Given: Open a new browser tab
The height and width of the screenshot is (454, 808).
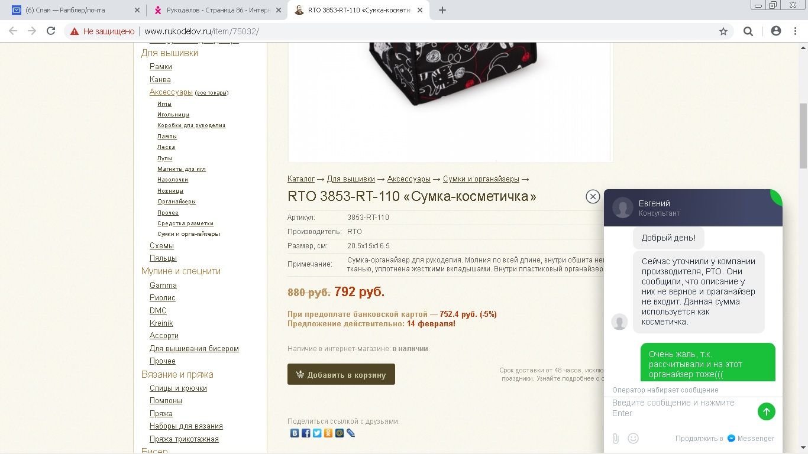Looking at the screenshot, I should click(442, 10).
